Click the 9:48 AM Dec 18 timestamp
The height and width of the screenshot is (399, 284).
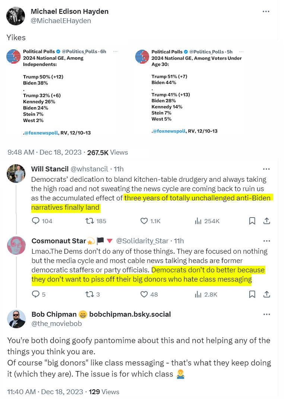tap(45, 152)
